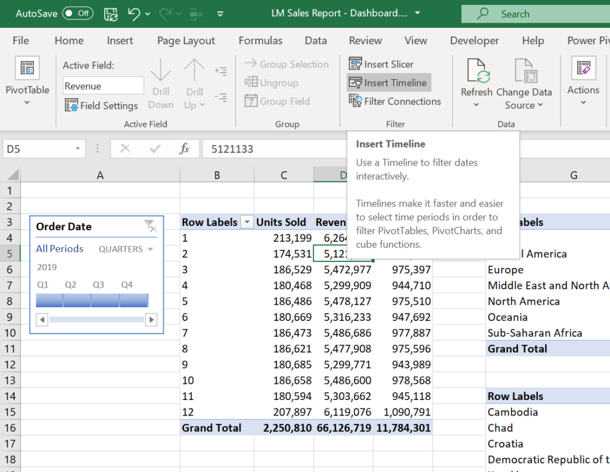Click the insert function fx icon
This screenshot has width=610, height=472.
point(185,149)
